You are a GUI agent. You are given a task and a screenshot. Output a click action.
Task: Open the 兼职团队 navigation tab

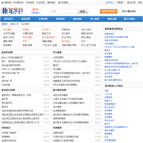click(77, 19)
